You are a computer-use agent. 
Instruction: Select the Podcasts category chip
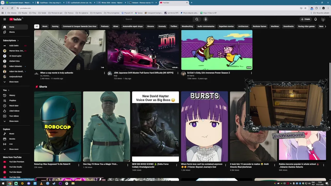[x=105, y=26]
